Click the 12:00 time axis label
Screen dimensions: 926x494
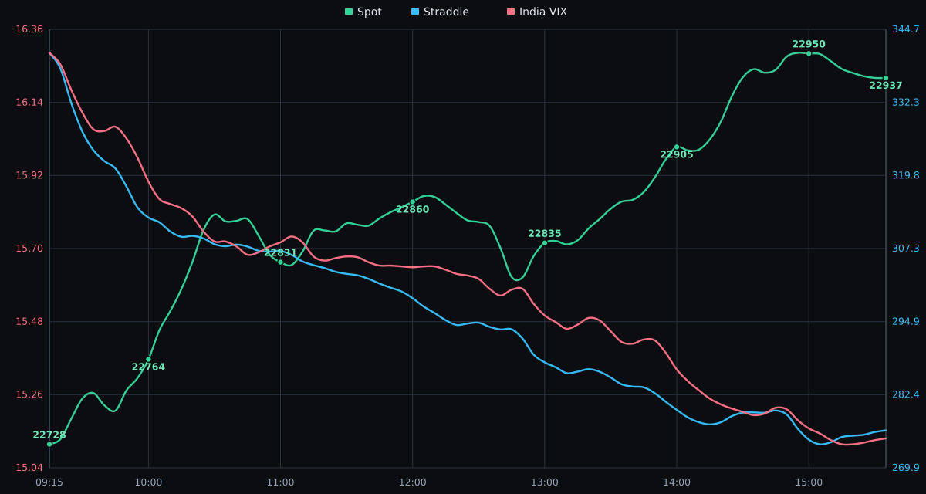click(x=412, y=482)
